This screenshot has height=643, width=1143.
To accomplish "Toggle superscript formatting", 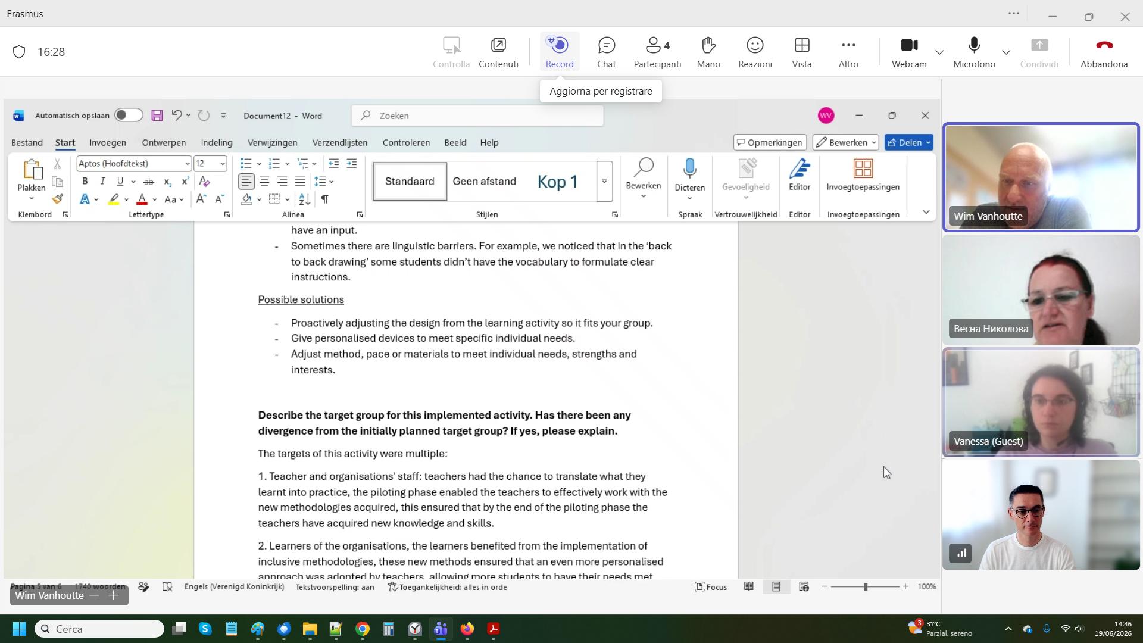I will [185, 182].
